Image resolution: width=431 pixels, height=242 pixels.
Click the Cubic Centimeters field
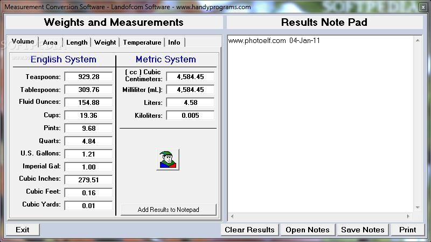click(190, 76)
